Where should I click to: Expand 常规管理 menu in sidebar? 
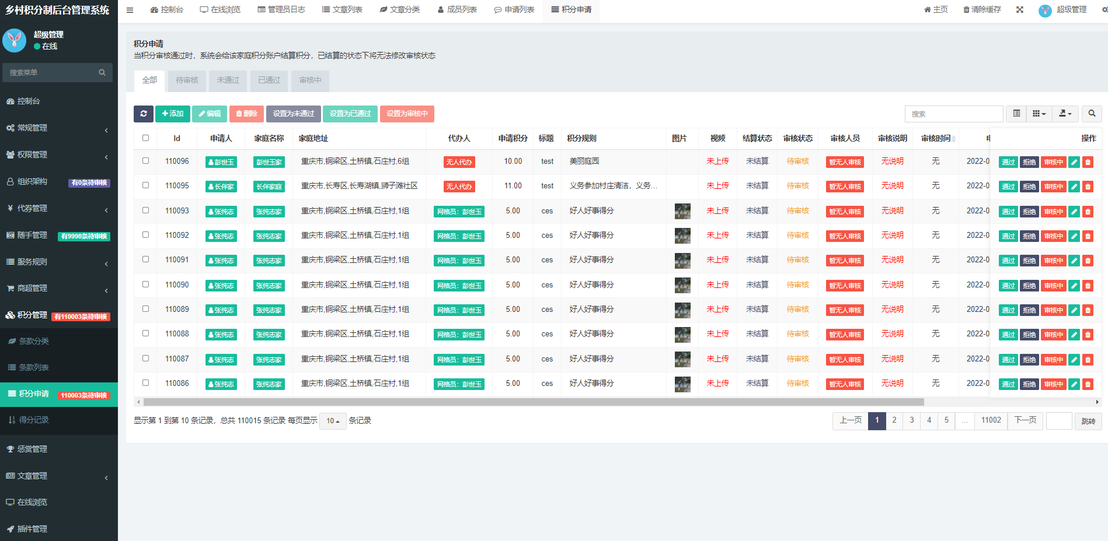click(59, 128)
